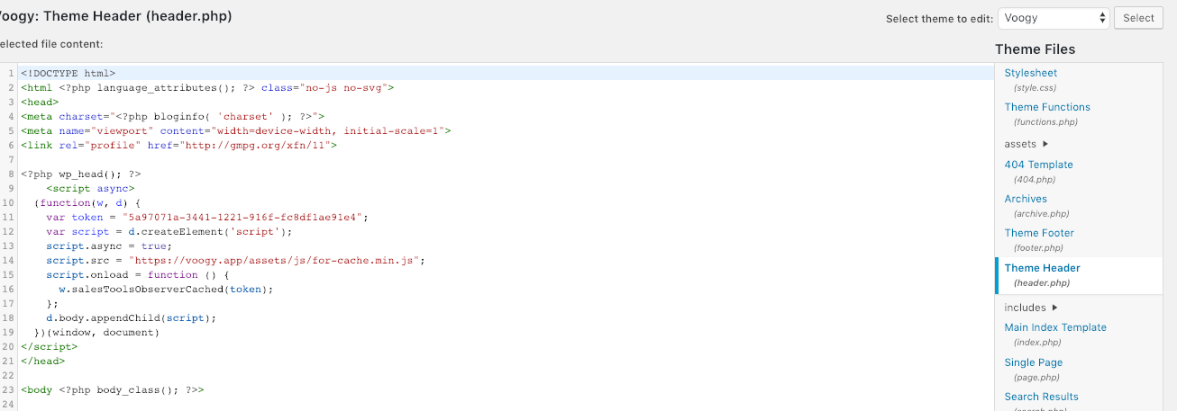
Task: Click the d.body.appendChild(script) line
Action: click(132, 317)
